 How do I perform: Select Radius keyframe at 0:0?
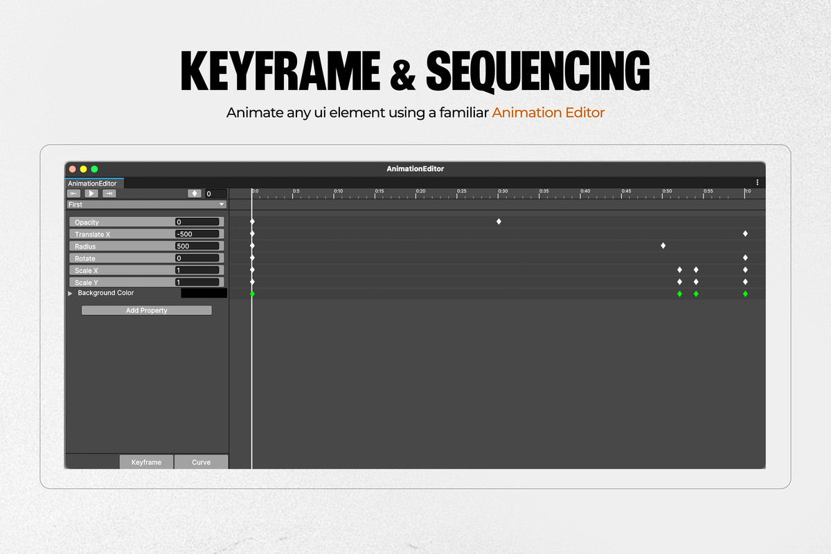252,246
